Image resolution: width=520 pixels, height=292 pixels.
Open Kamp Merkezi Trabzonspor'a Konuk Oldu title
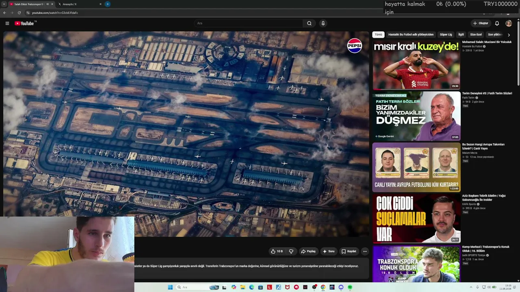pyautogui.click(x=485, y=249)
